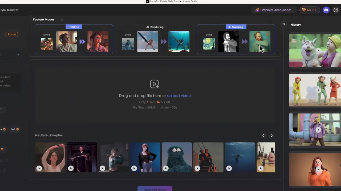Click the AI Coloring Starry Night thumbnail

pos(209,44)
